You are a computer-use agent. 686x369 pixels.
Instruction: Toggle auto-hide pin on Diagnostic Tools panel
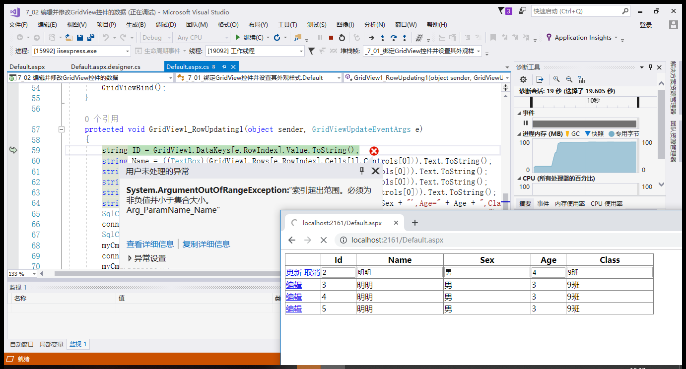click(x=650, y=67)
